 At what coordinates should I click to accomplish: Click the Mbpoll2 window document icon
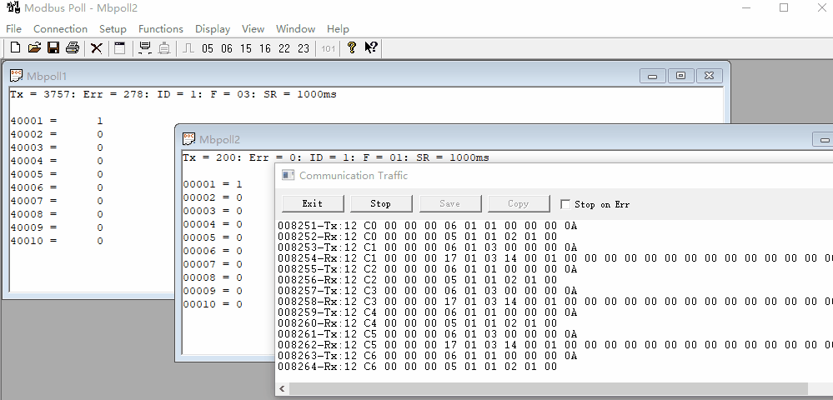point(188,138)
